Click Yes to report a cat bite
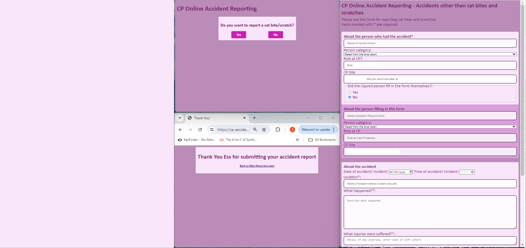 [238, 35]
